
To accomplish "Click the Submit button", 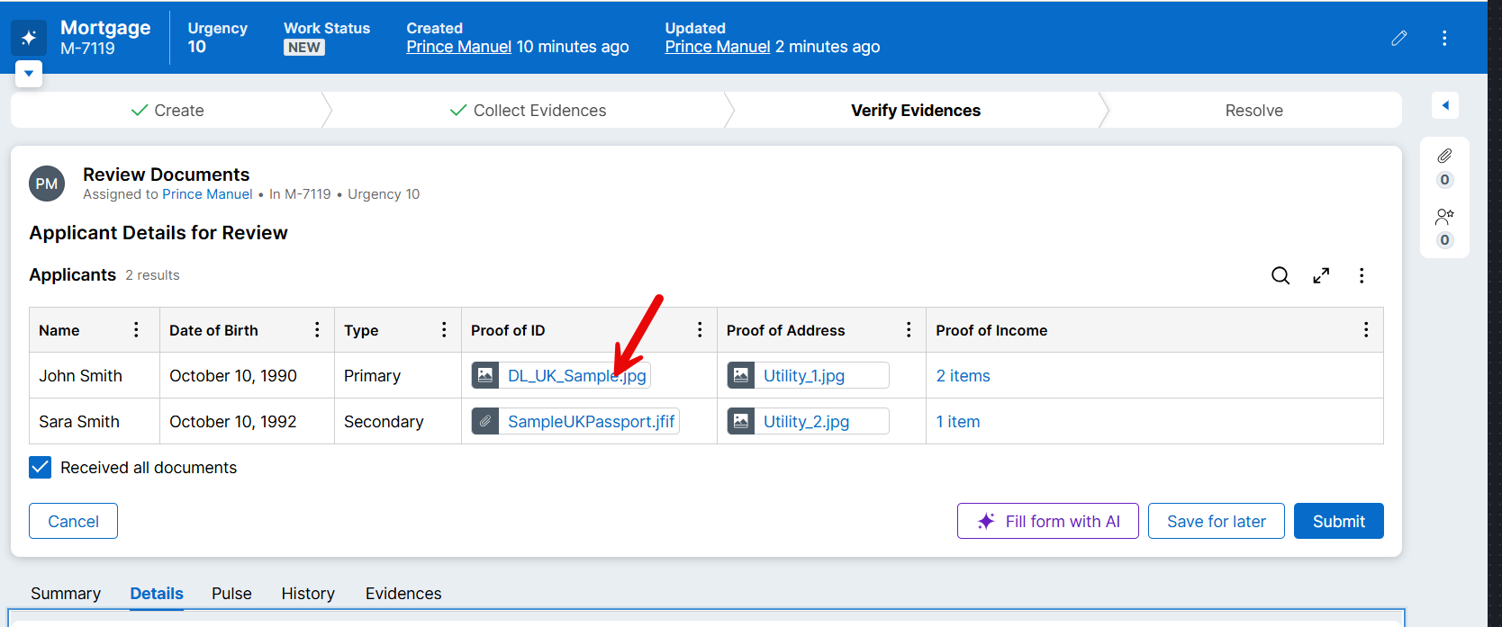I will click(1338, 522).
